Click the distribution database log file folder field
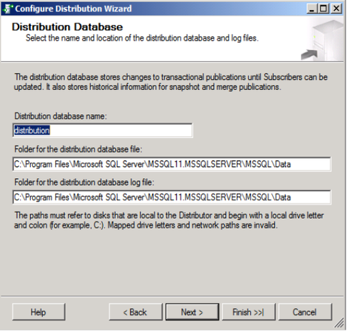The width and height of the screenshot is (349, 331). point(172,197)
